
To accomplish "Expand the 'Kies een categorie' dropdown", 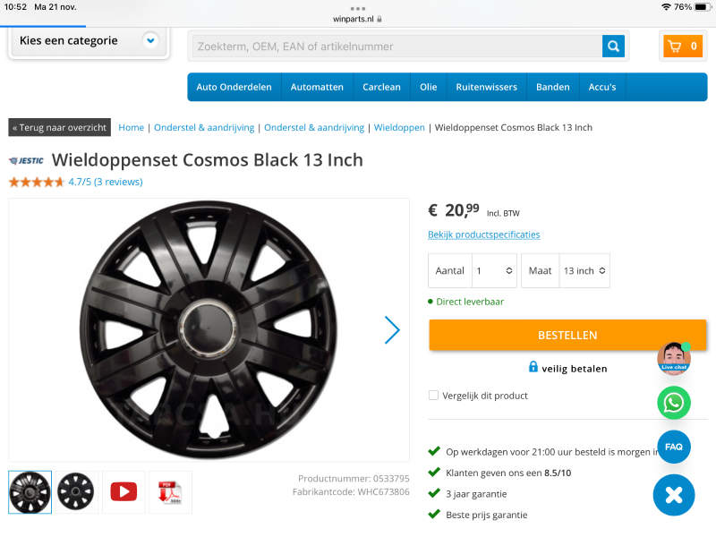I will [x=150, y=40].
